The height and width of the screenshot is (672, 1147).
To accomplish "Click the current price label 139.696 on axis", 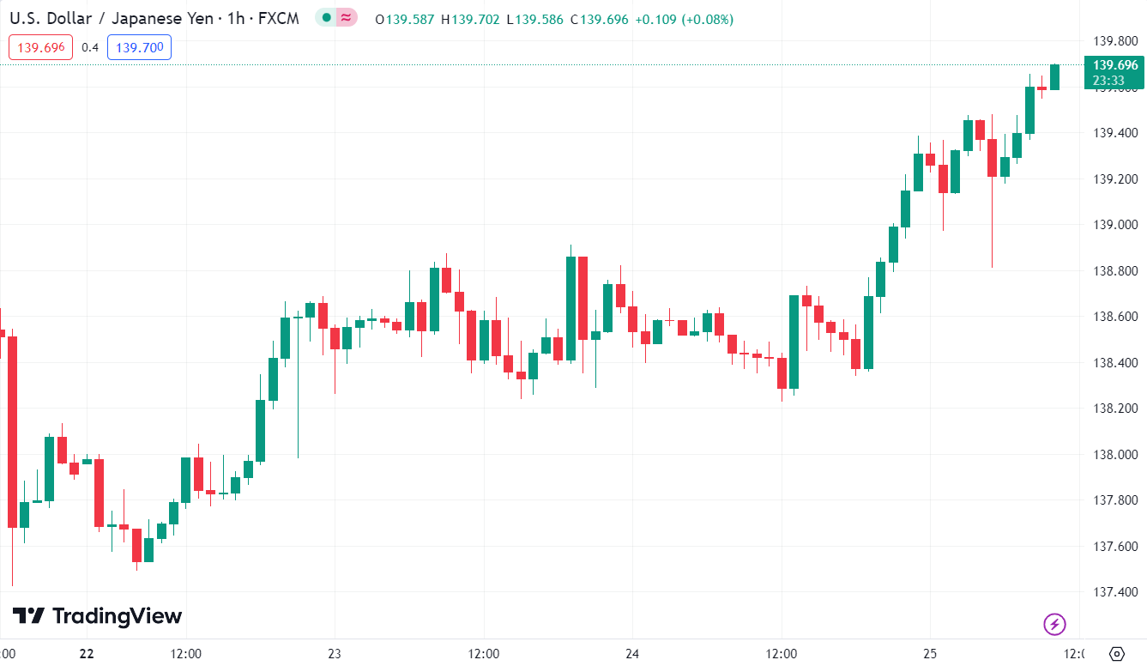I will pyautogui.click(x=1115, y=65).
